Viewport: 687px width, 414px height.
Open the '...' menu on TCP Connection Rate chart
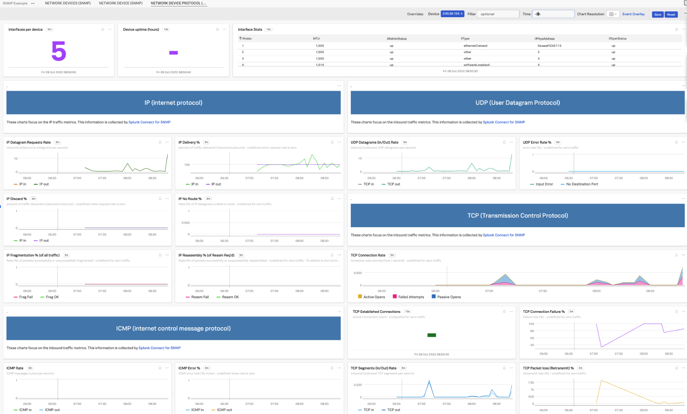(x=683, y=254)
